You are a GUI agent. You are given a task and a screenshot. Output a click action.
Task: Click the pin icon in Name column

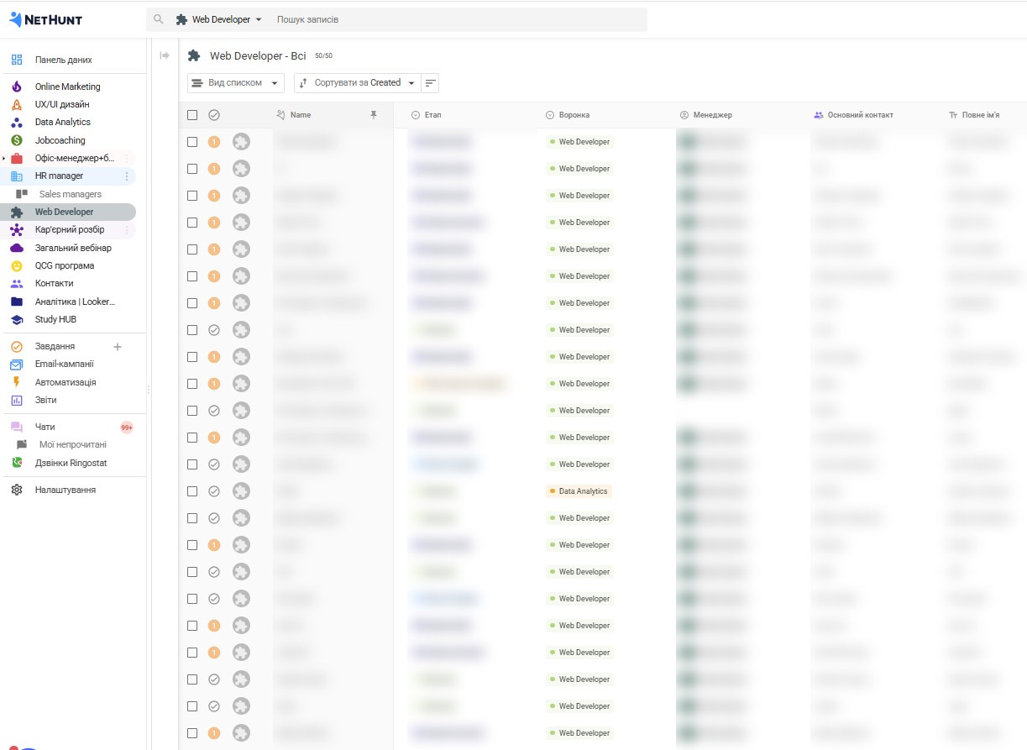(374, 115)
